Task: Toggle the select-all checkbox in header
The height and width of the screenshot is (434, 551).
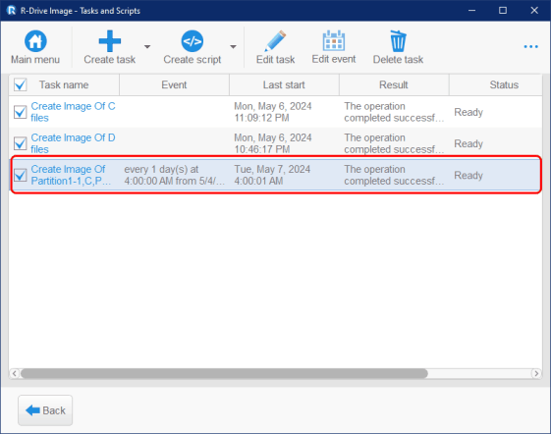Action: click(x=20, y=84)
